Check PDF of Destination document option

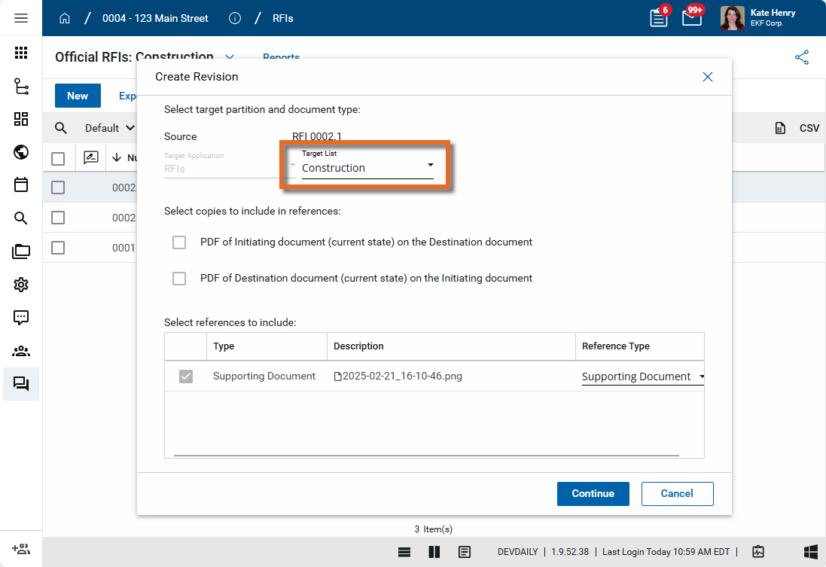(179, 279)
